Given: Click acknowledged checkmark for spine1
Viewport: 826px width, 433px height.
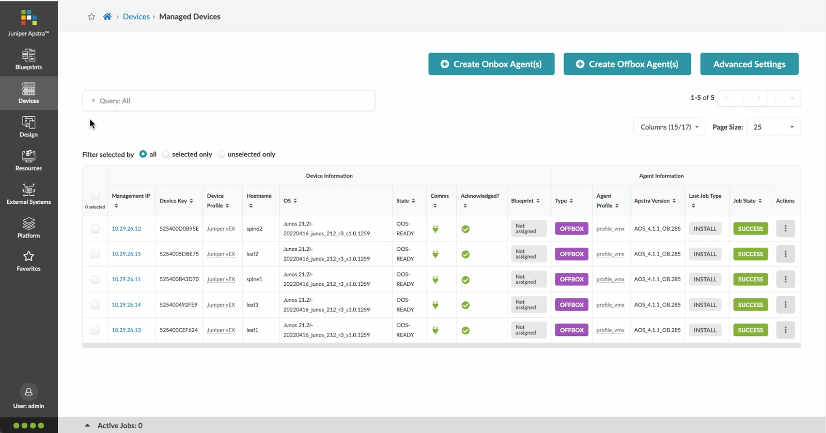Looking at the screenshot, I should [x=465, y=280].
